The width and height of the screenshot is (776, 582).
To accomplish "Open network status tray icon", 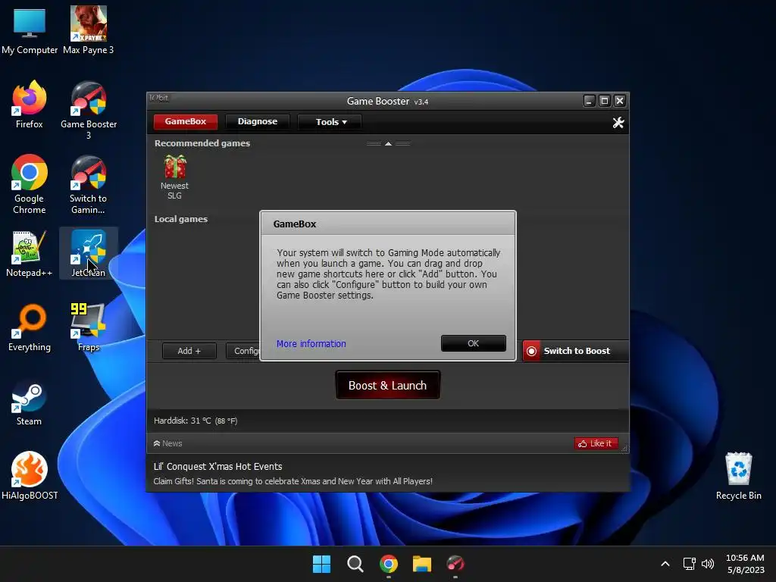I will point(689,564).
